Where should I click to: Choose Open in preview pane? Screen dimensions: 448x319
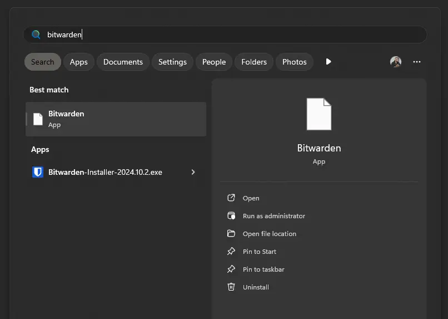click(251, 198)
